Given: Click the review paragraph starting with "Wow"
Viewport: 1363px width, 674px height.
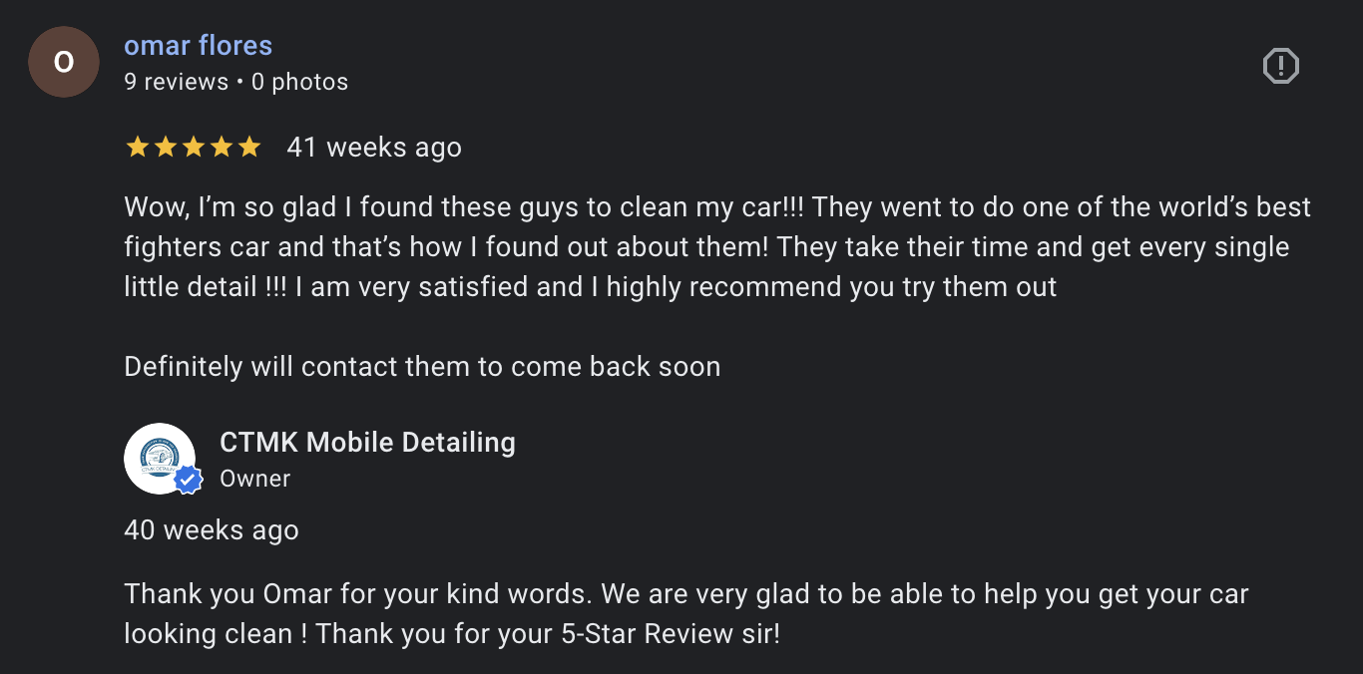Looking at the screenshot, I should 698,247.
